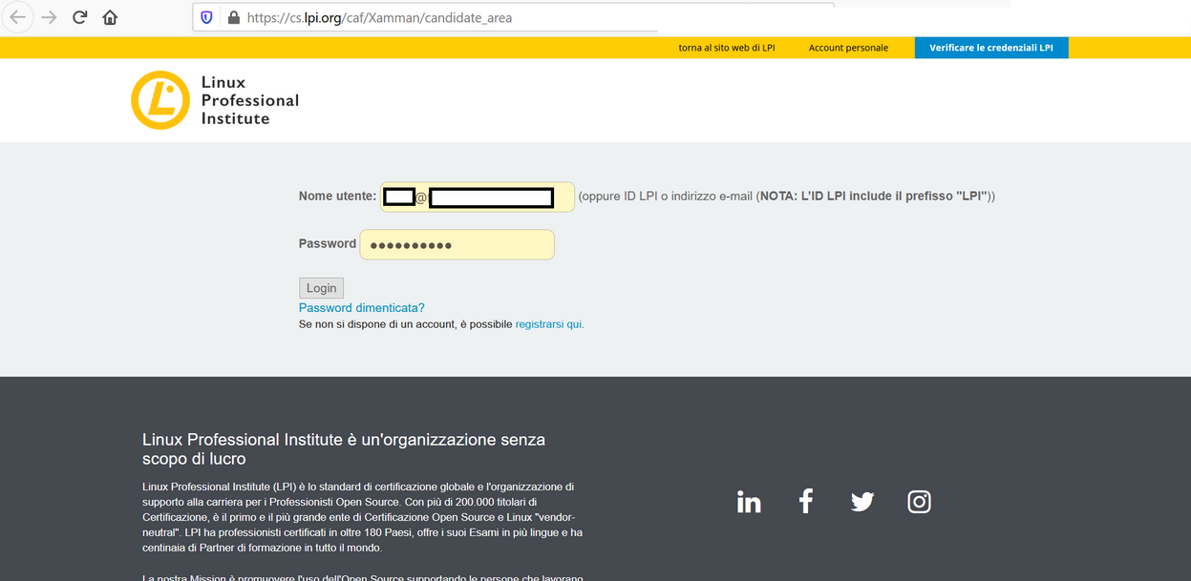Focus the Password input field

click(x=457, y=244)
